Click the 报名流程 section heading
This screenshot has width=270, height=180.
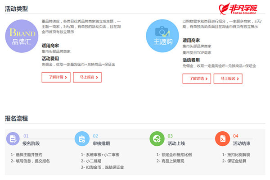(x=16, y=118)
